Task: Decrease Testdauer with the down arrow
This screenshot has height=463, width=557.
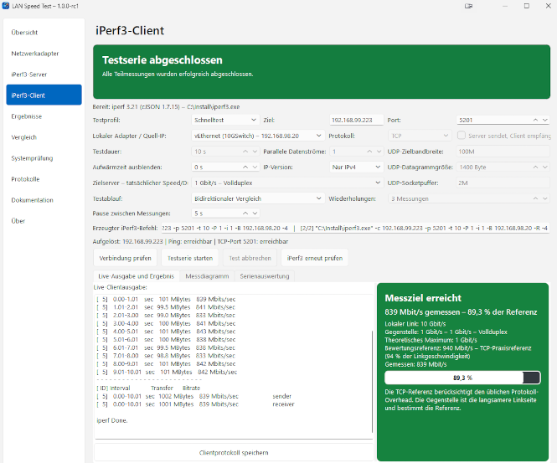Action: (x=255, y=152)
